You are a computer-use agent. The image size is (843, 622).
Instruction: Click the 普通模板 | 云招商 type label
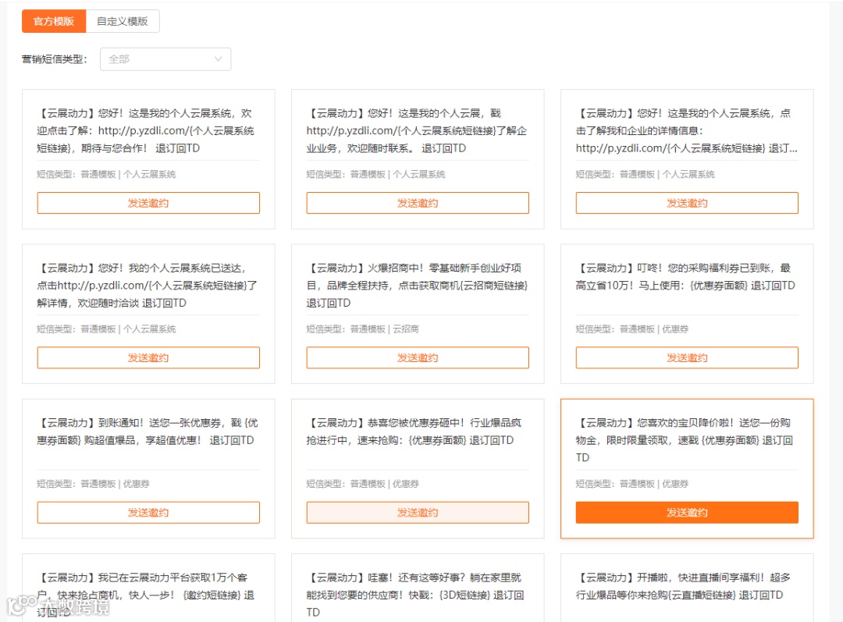click(x=384, y=329)
